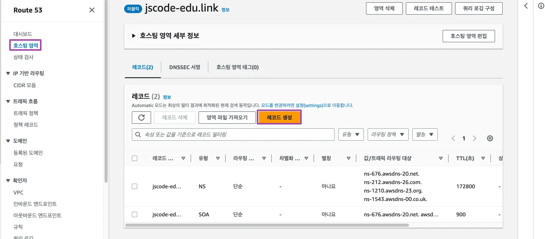545x239 pixels.
Task: Open the 유형 filter dropdown
Action: click(x=351, y=134)
